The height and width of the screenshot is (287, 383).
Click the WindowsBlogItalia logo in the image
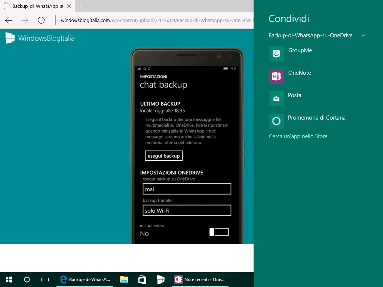[40, 38]
